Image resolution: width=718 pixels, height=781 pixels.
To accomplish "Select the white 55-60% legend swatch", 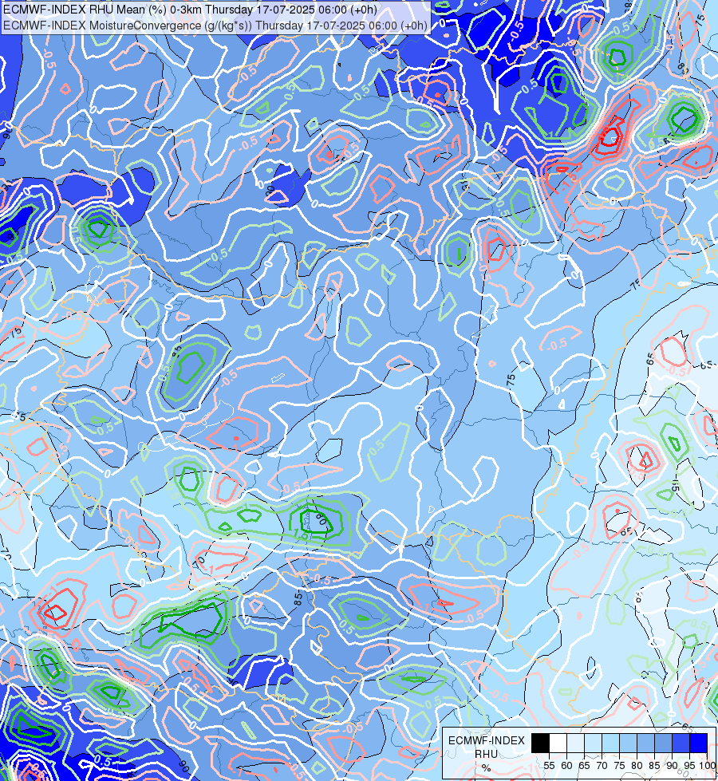I will [x=558, y=743].
